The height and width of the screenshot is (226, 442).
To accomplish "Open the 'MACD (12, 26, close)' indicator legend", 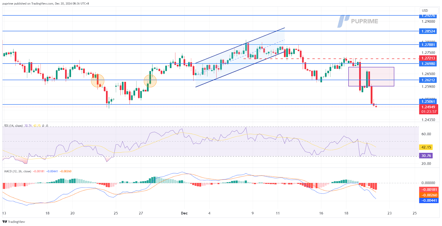I will [17, 171].
